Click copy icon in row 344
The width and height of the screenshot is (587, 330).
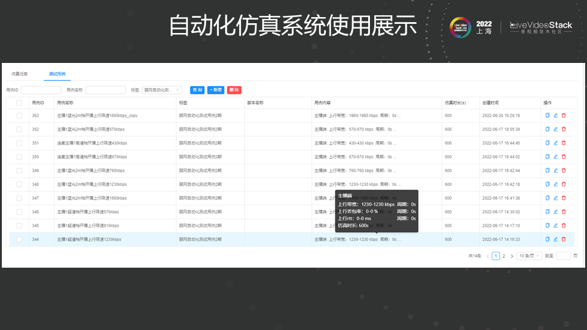pos(547,240)
